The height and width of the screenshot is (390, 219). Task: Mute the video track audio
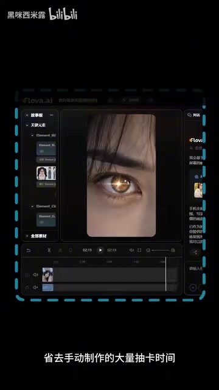tap(35, 275)
